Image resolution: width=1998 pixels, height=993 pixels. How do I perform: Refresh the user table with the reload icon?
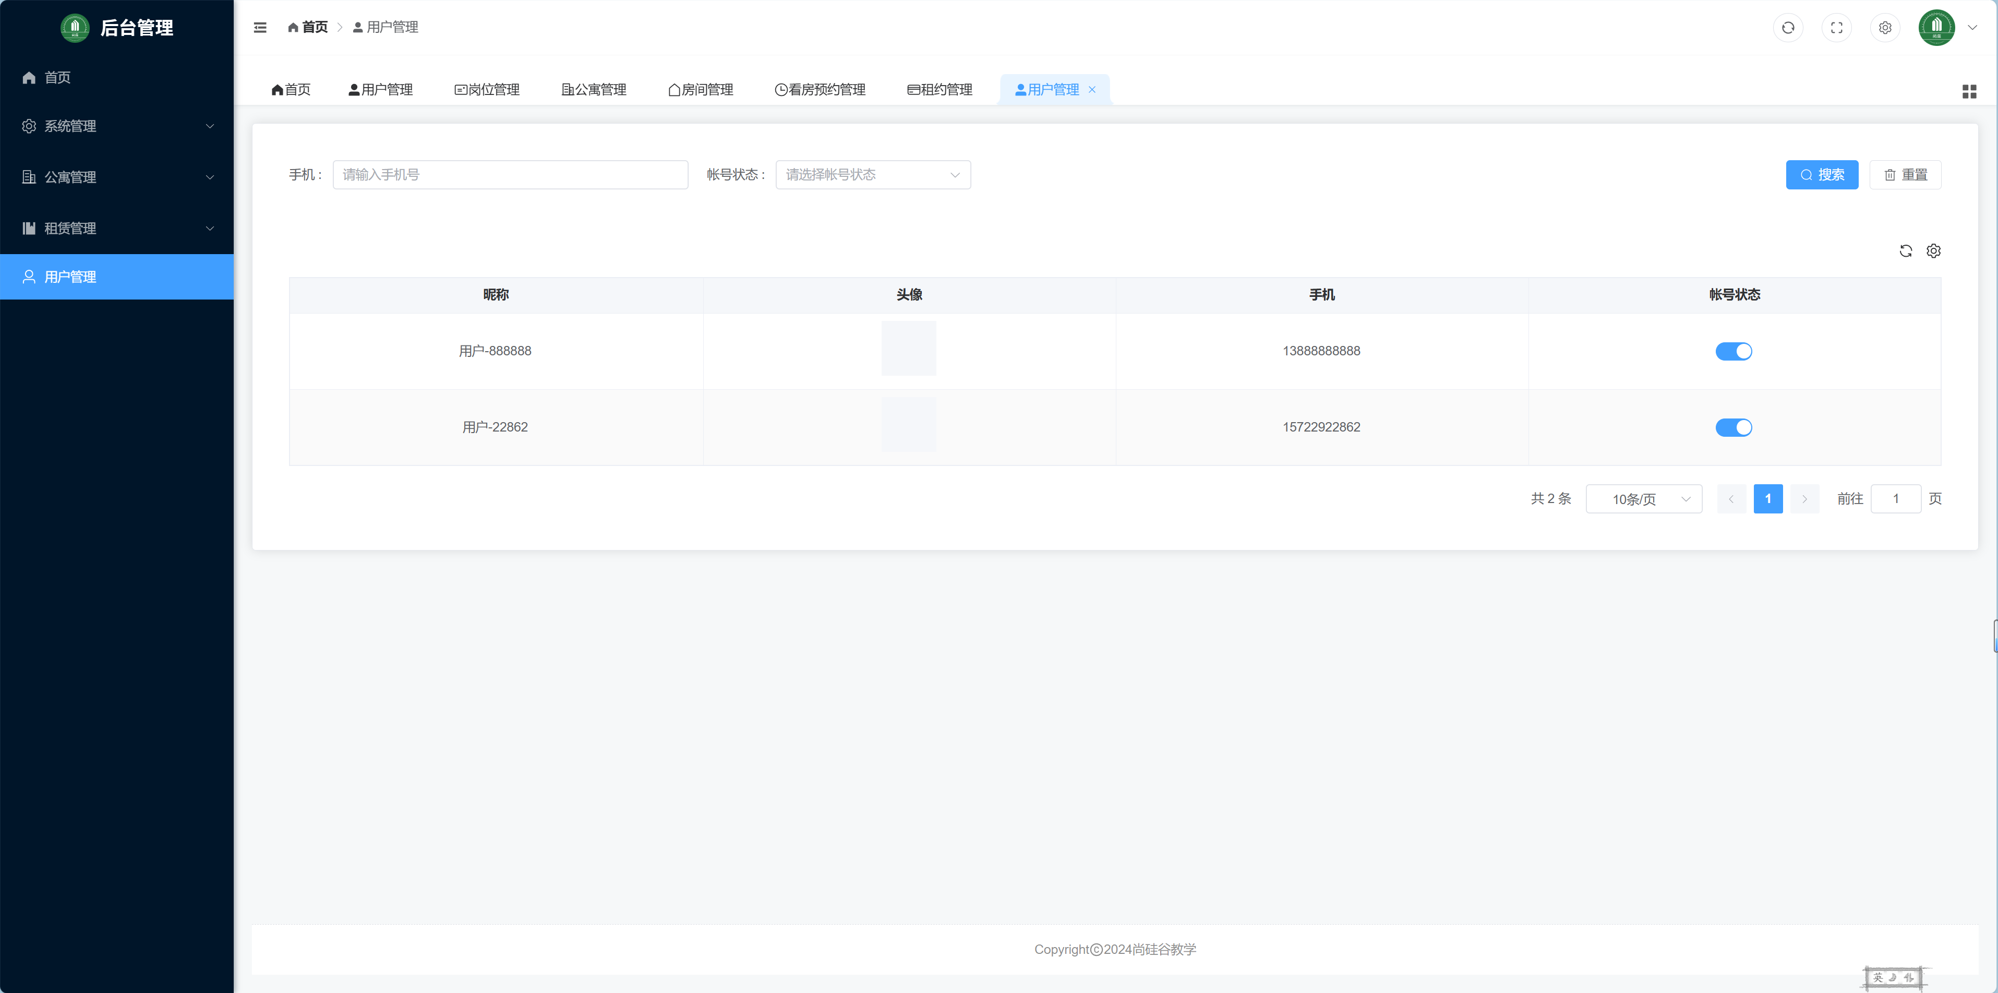1906,250
